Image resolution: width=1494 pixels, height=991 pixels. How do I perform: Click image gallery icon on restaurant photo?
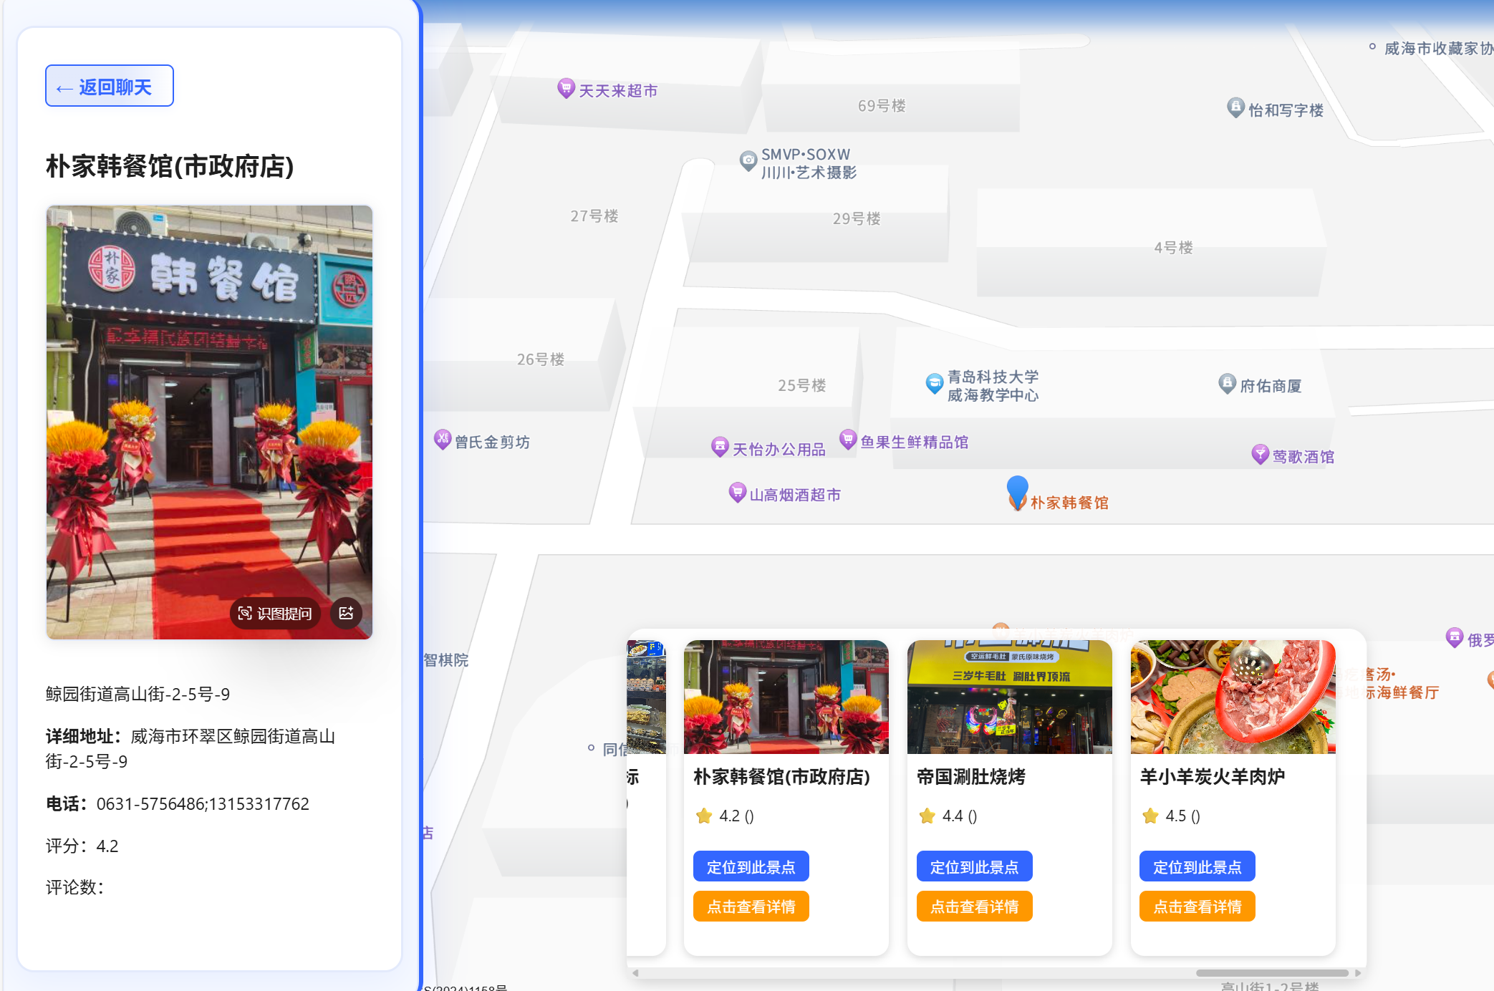tap(347, 613)
